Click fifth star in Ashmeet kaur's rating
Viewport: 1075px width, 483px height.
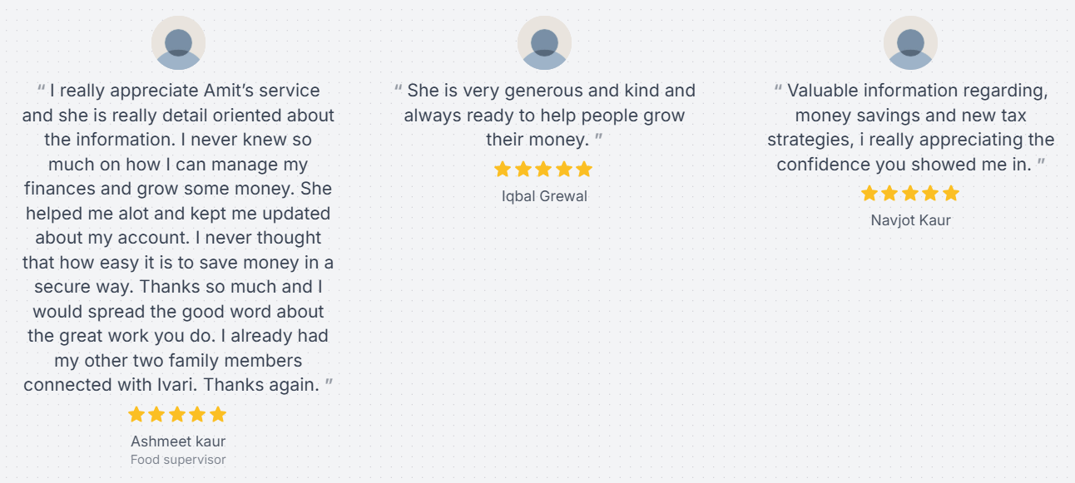tap(218, 414)
